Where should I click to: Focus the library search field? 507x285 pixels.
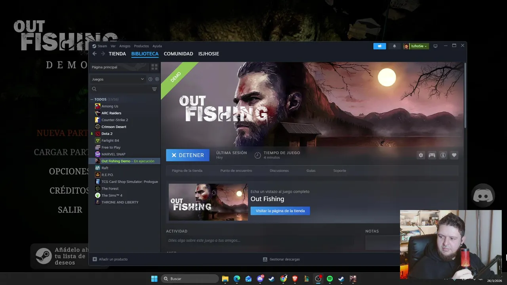click(x=121, y=89)
